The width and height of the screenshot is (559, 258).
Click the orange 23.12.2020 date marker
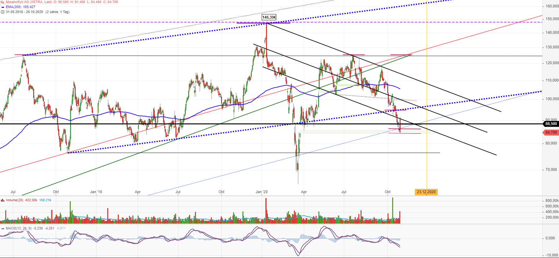coord(426,192)
